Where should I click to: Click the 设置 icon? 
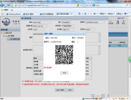pos(118,22)
